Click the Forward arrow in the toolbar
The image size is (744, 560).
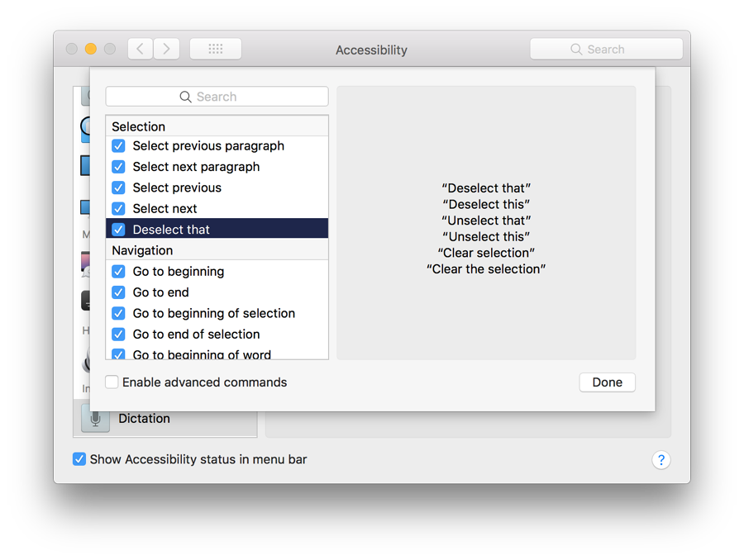tap(166, 49)
